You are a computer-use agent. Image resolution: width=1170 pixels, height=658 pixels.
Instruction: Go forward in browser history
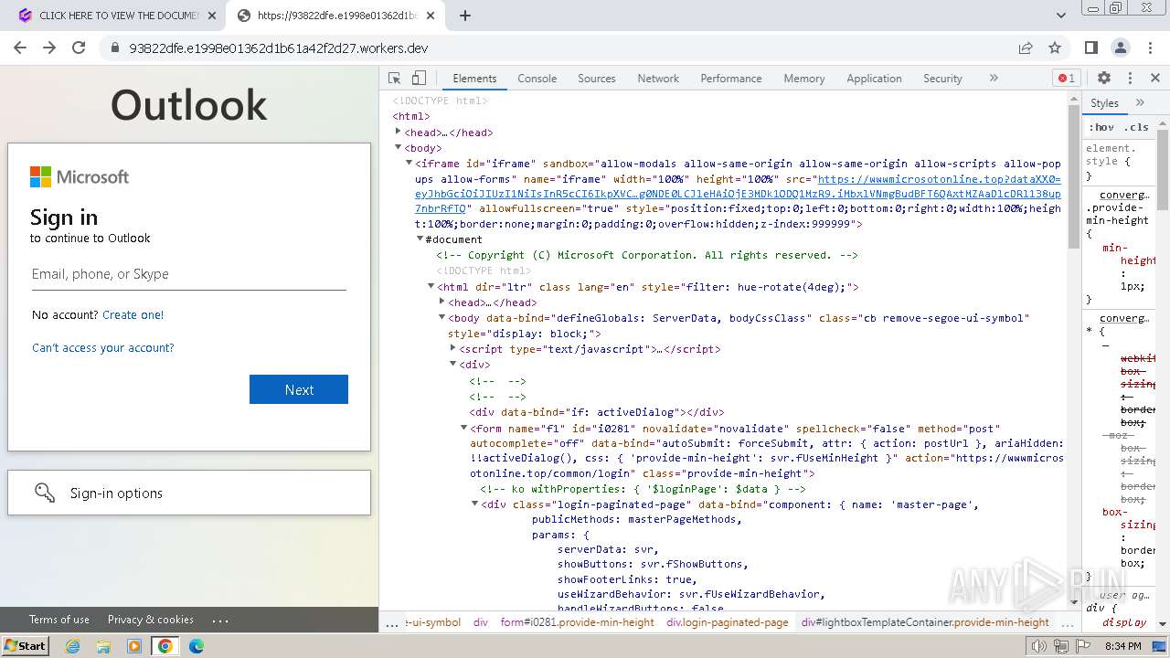(49, 48)
